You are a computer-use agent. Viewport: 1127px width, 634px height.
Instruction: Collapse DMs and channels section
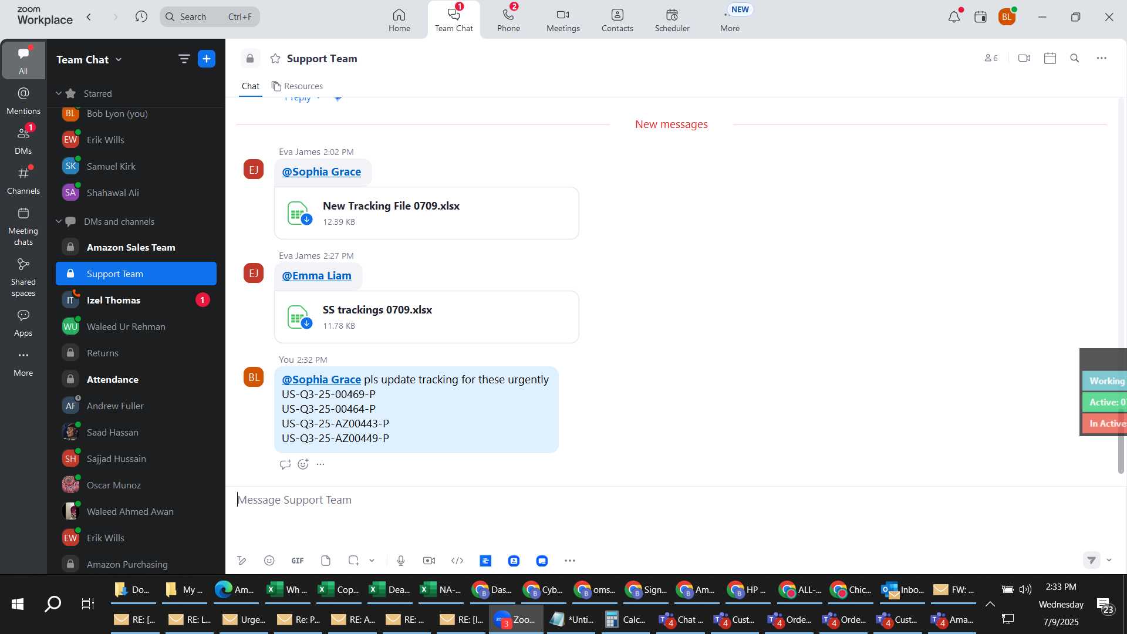coord(59,221)
